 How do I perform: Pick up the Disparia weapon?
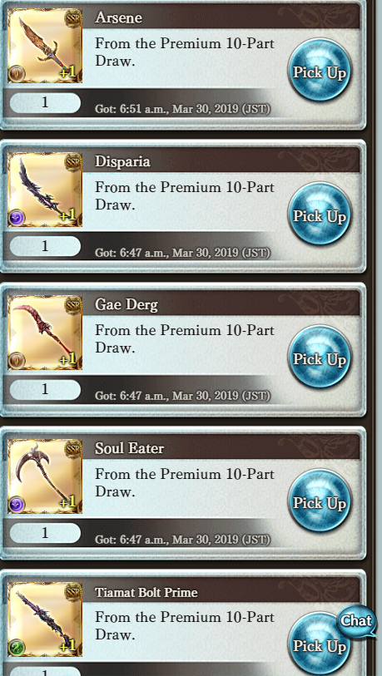tap(320, 214)
